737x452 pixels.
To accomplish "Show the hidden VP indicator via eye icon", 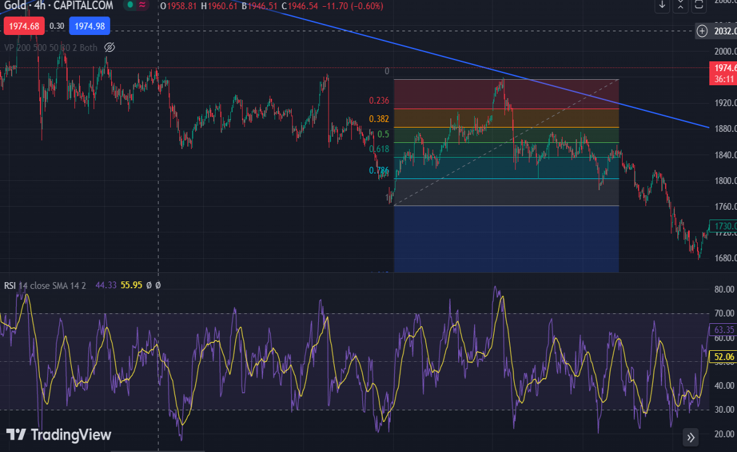I will pos(110,47).
